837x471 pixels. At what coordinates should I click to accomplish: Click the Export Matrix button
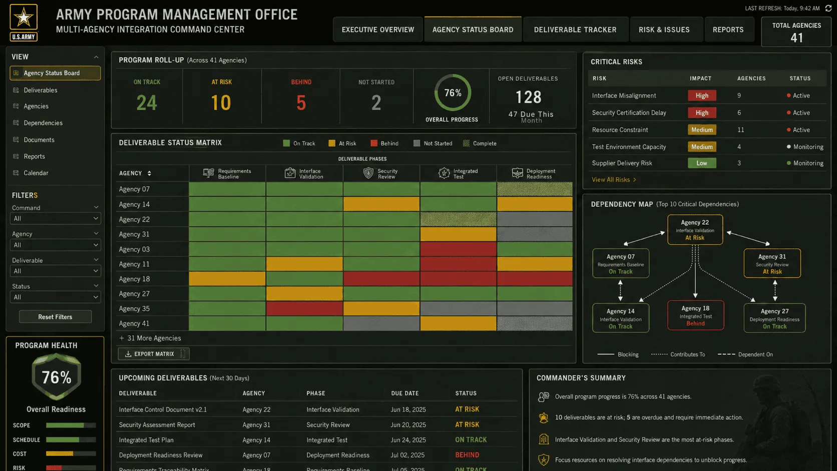[154, 354]
